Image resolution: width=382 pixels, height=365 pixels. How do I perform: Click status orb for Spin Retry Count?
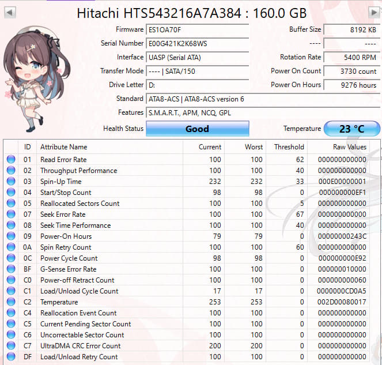point(11,247)
